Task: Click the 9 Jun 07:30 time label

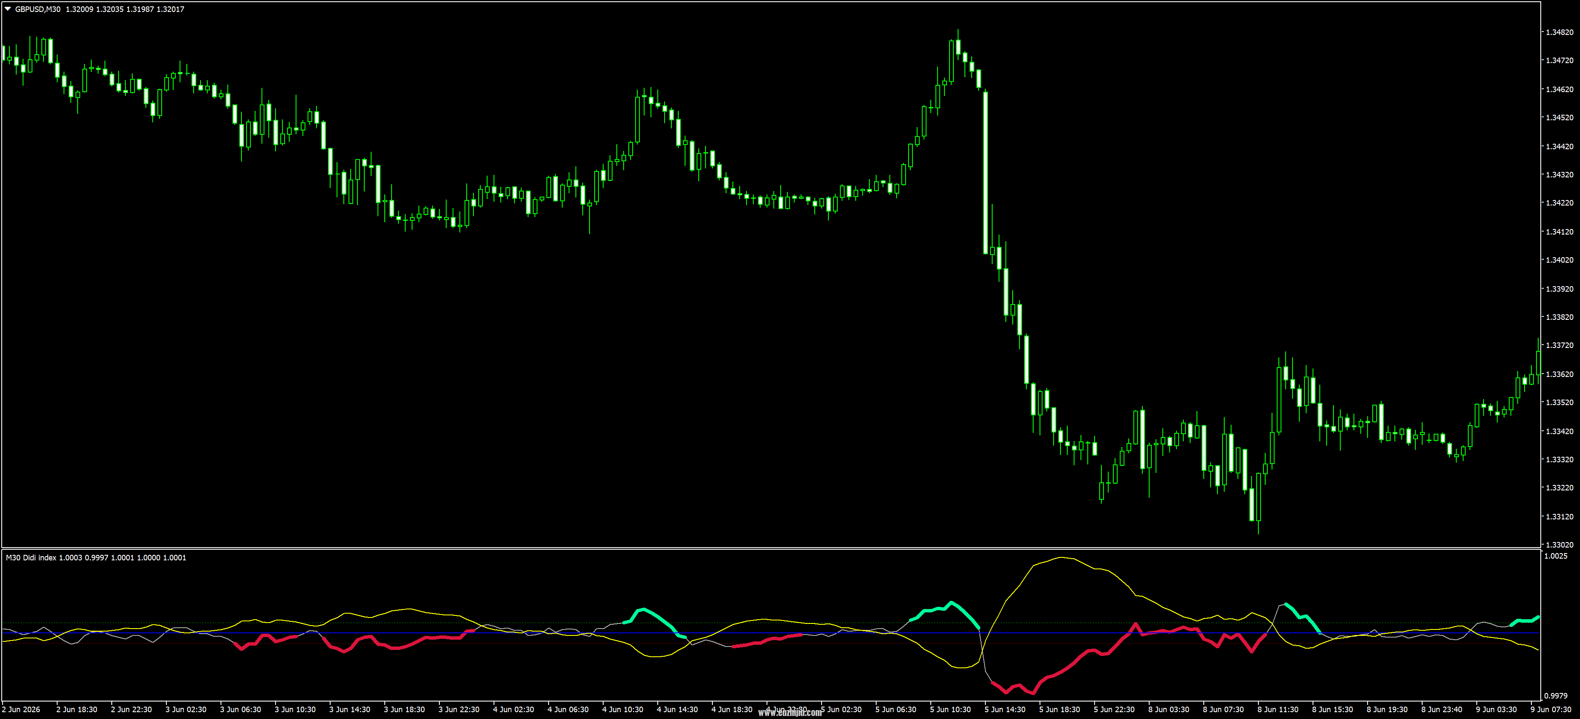Action: click(1551, 709)
